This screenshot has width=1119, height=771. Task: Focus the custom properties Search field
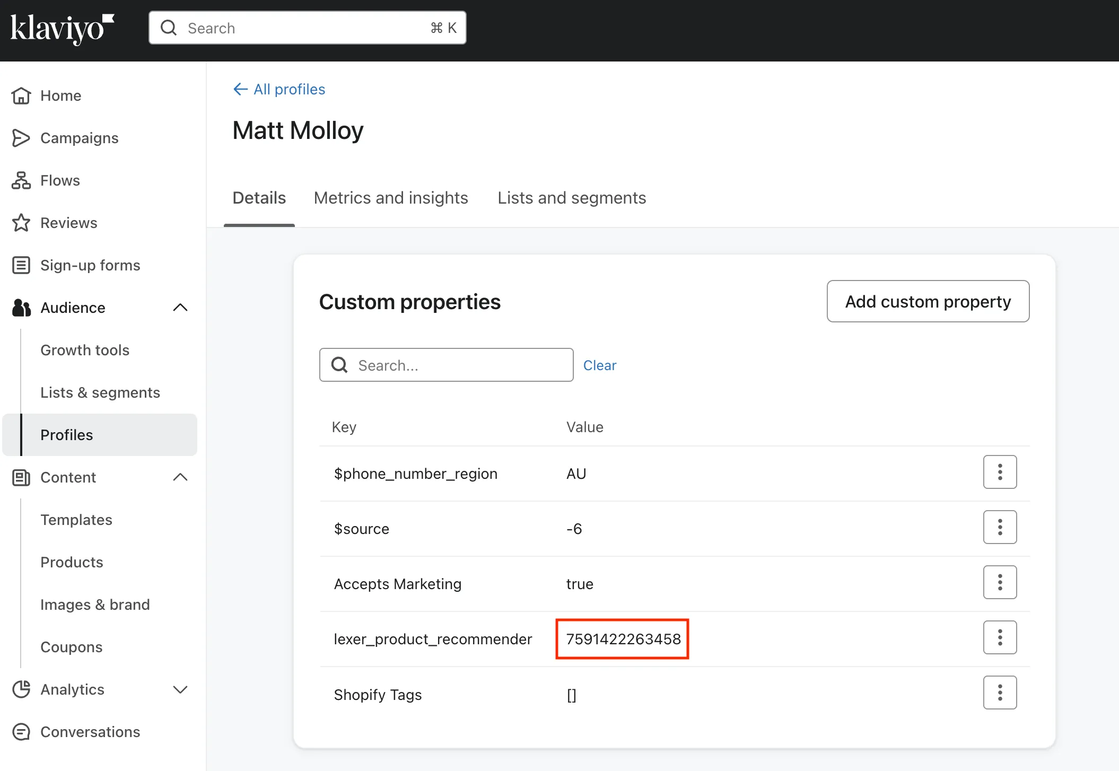click(x=456, y=365)
